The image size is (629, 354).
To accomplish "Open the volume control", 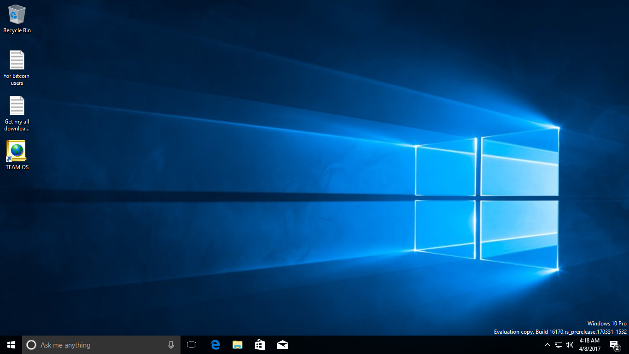I will [570, 345].
